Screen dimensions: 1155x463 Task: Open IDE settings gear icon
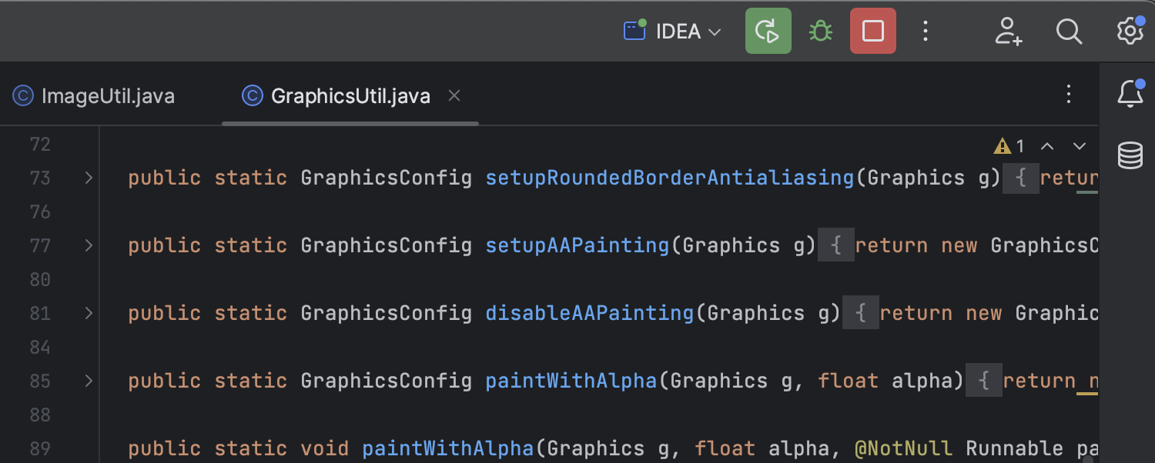(1130, 31)
